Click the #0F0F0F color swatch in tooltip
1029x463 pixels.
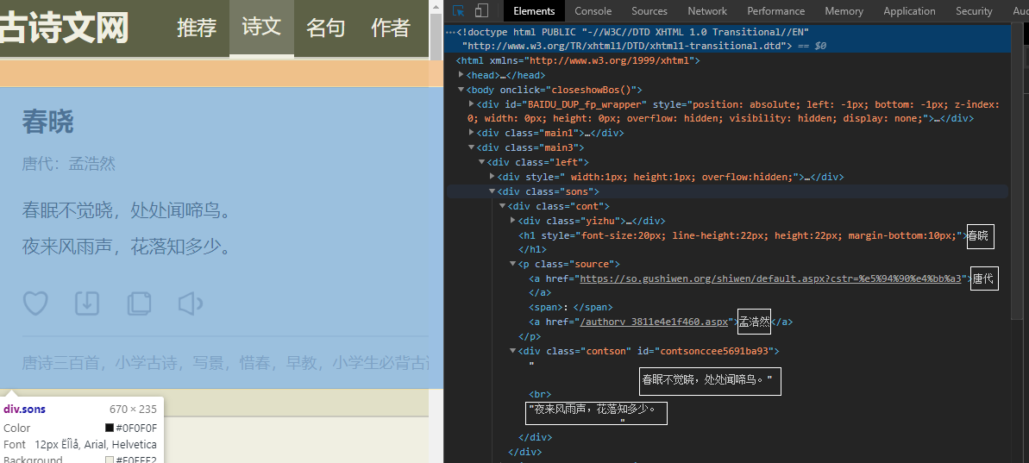[110, 429]
